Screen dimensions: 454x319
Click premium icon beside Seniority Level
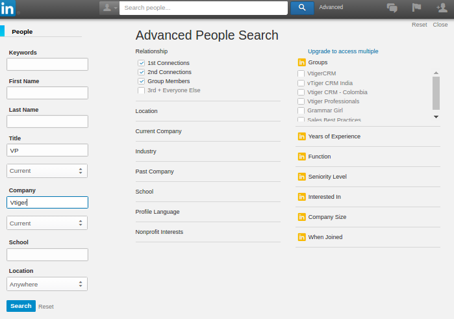(x=301, y=177)
